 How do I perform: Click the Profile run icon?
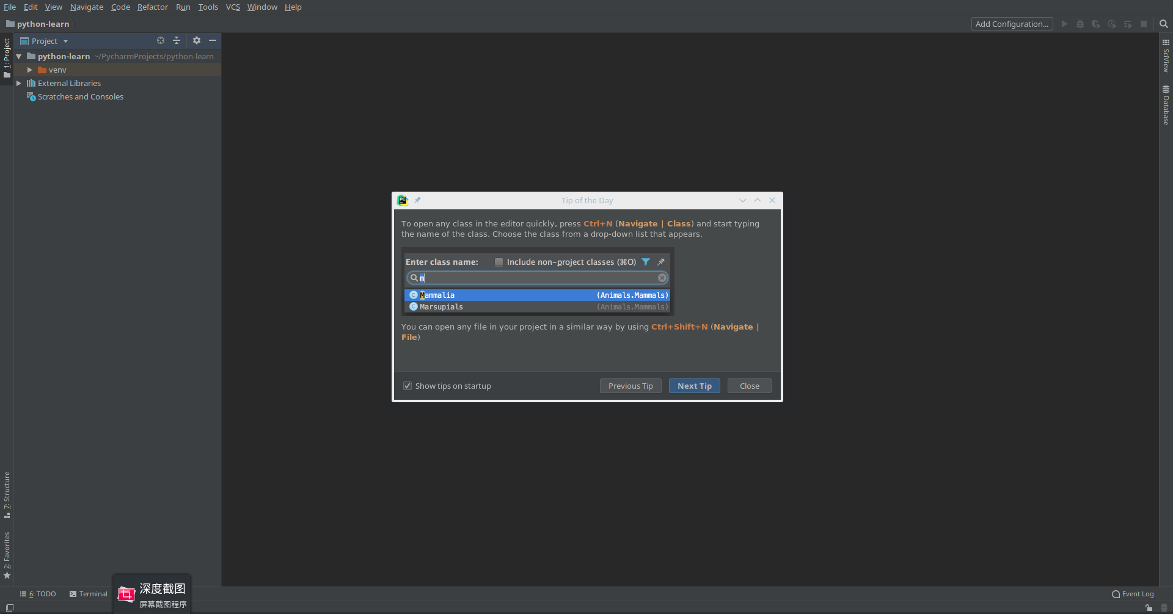click(1112, 24)
